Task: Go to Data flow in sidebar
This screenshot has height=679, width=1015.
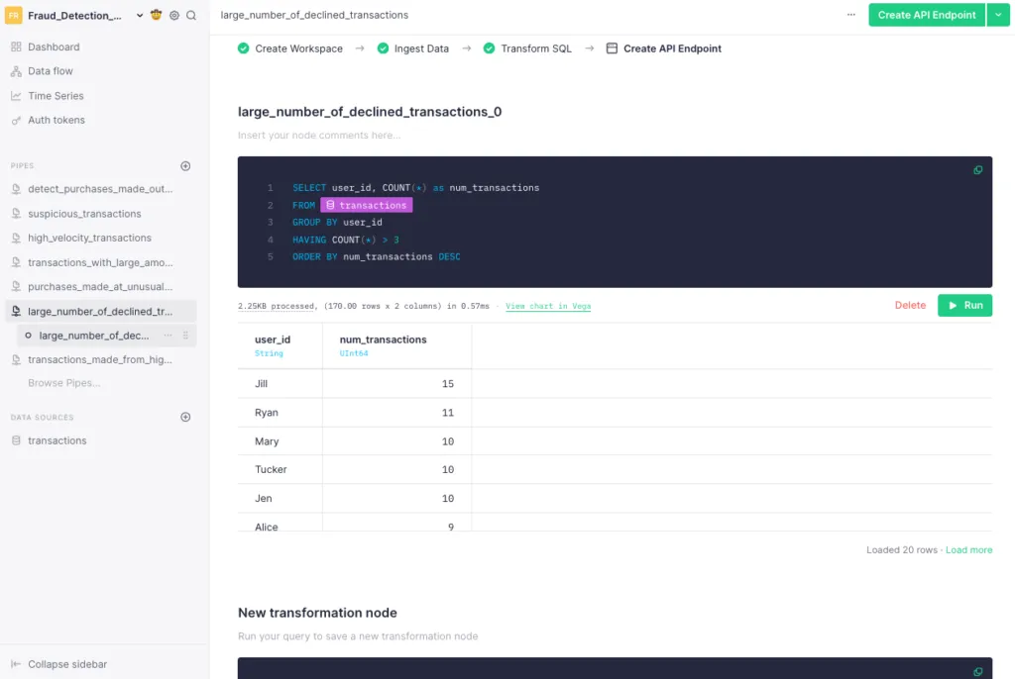Action: (50, 71)
